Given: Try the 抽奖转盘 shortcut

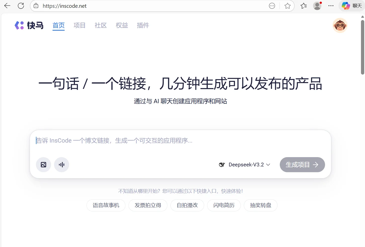Looking at the screenshot, I should (x=260, y=205).
